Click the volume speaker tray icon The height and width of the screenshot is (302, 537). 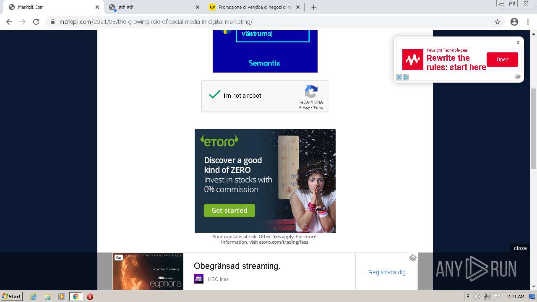(477, 297)
